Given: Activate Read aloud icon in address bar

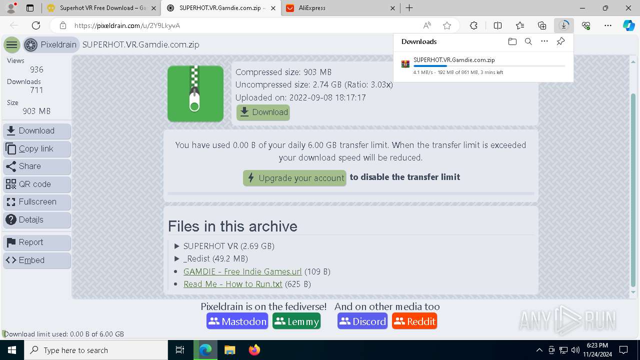Looking at the screenshot, I should pyautogui.click(x=427, y=25).
